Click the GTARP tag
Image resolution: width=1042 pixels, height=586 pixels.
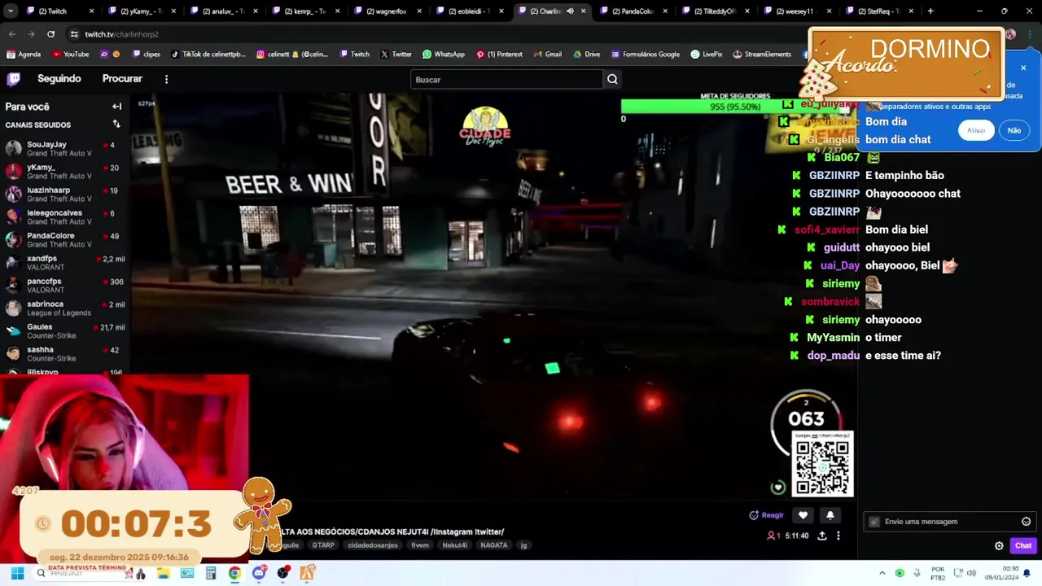click(x=323, y=545)
